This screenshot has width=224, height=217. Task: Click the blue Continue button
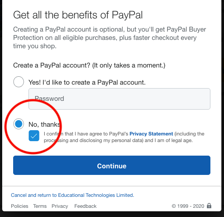point(112,165)
